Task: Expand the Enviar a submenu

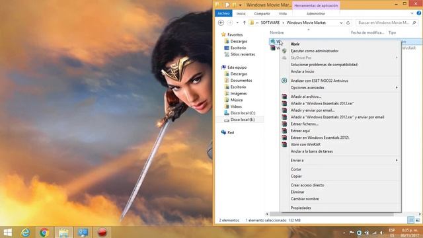Action: (340, 160)
